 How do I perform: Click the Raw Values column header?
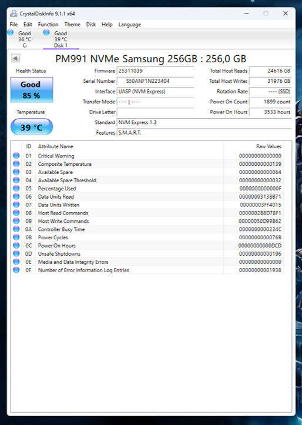point(269,146)
